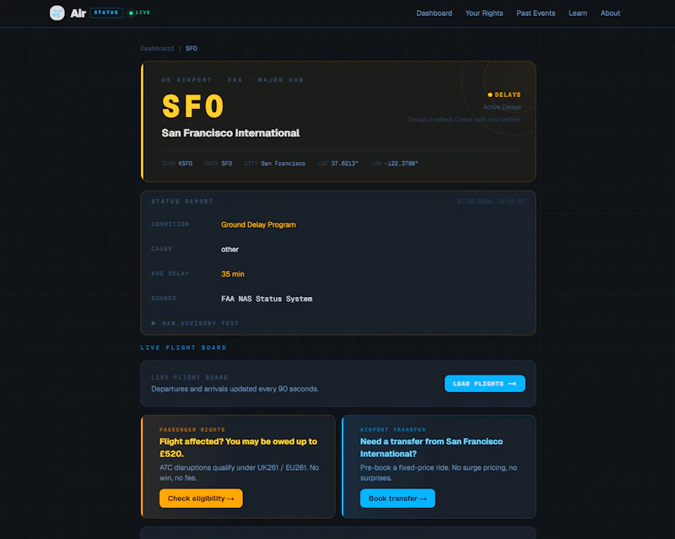Go to Past Events page
Screen dimensions: 675x539
tap(536, 13)
